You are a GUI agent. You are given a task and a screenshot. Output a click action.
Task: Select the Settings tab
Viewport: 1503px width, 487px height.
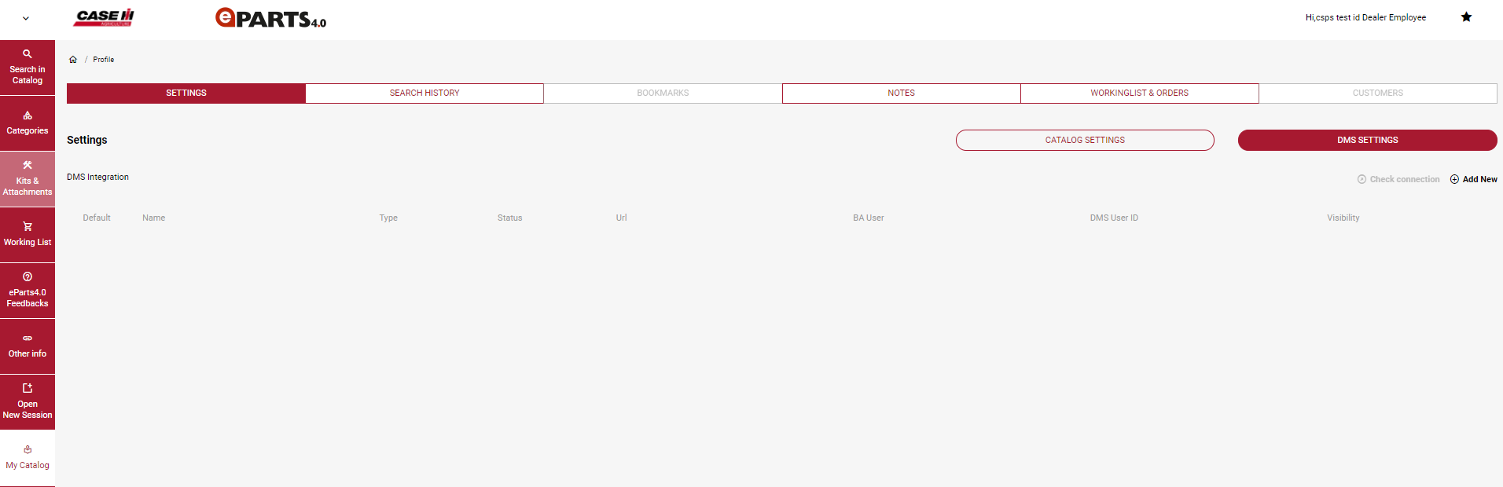pyautogui.click(x=186, y=93)
